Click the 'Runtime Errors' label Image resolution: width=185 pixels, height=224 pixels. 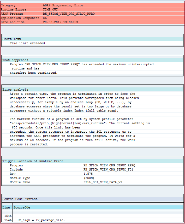pos(13,10)
